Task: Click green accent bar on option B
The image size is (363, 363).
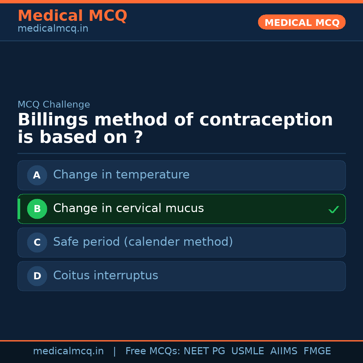Action: [19, 209]
